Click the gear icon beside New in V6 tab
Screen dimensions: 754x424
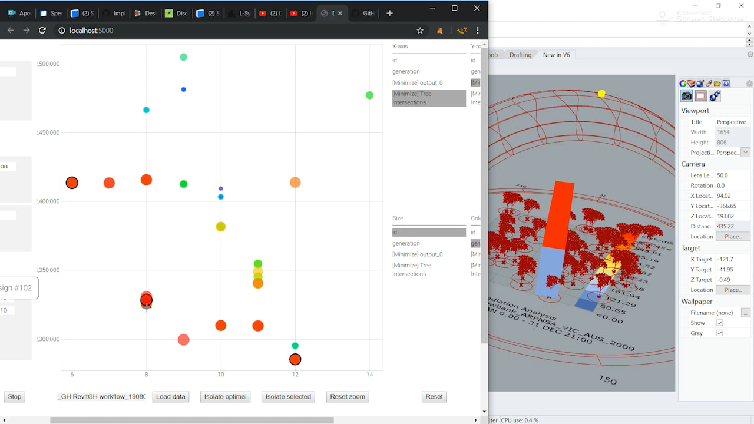click(750, 54)
